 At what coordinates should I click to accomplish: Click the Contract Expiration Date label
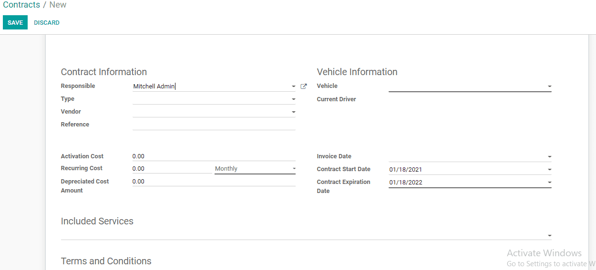point(344,186)
